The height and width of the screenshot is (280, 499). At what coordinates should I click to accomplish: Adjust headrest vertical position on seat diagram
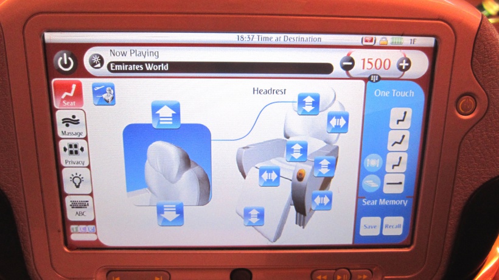point(309,104)
